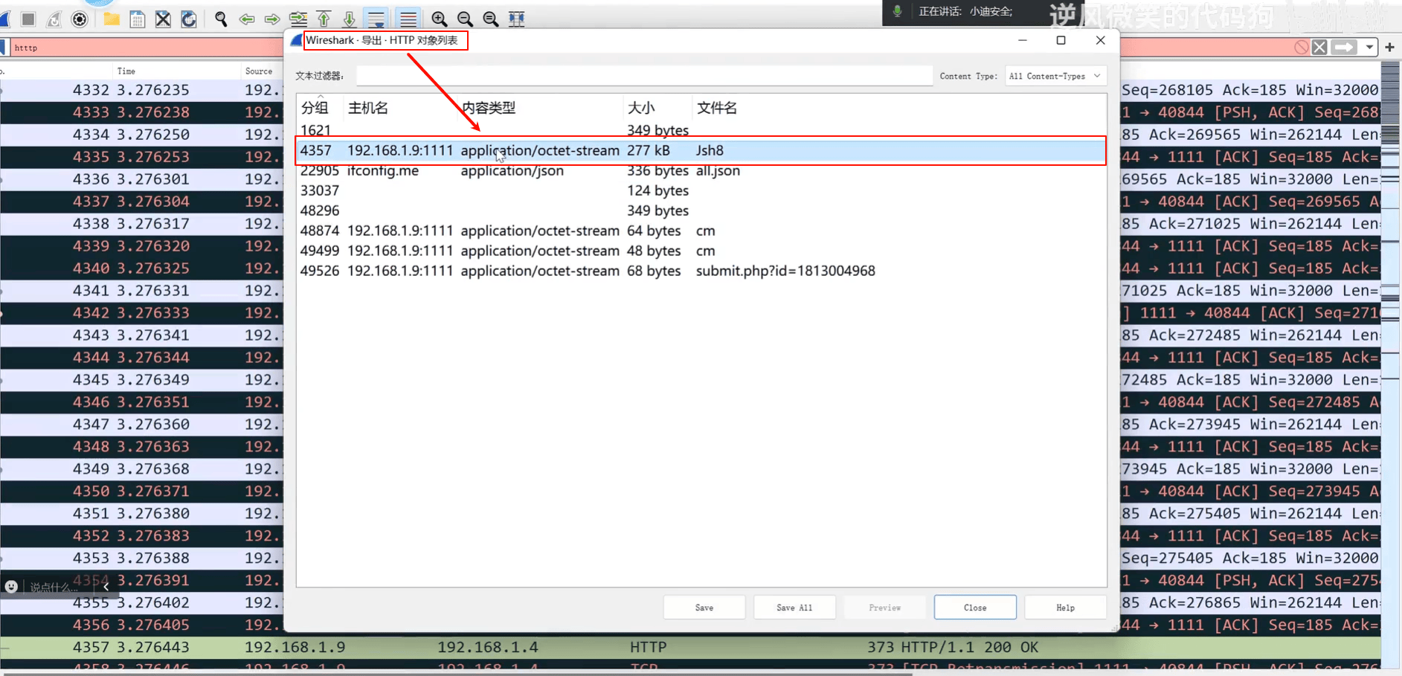Click the Close button in dialog
The height and width of the screenshot is (676, 1402).
click(975, 608)
